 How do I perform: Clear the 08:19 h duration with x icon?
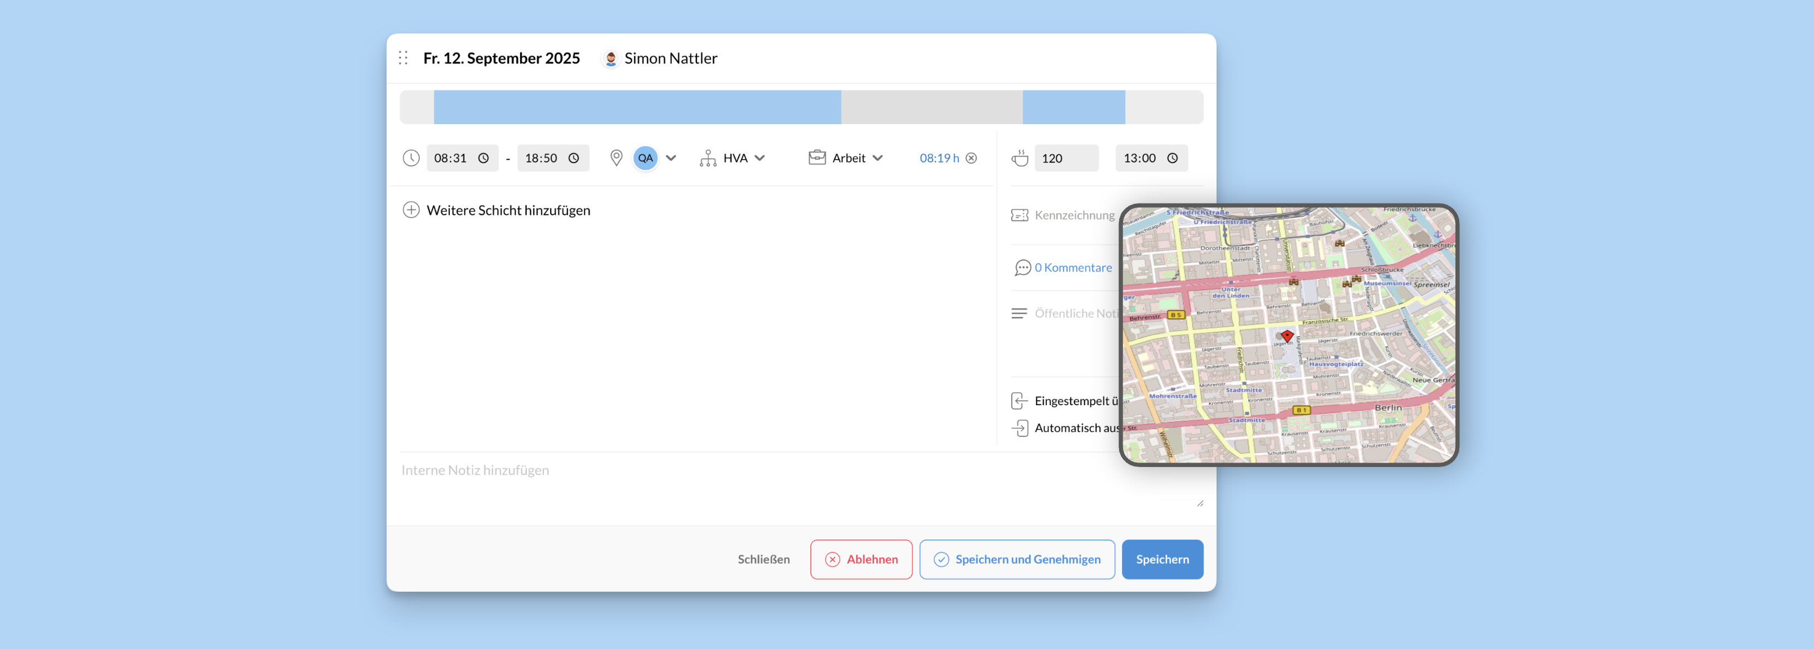[971, 159]
